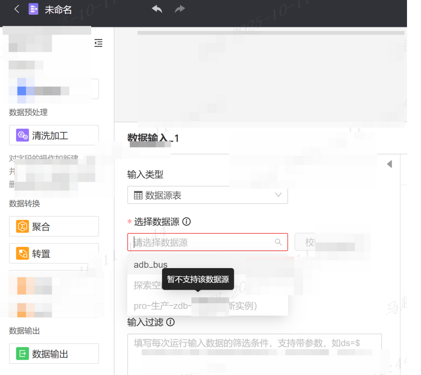This screenshot has height=375, width=421.
Task: Select the 清洗加工 cleaning node icon
Action: click(x=22, y=136)
